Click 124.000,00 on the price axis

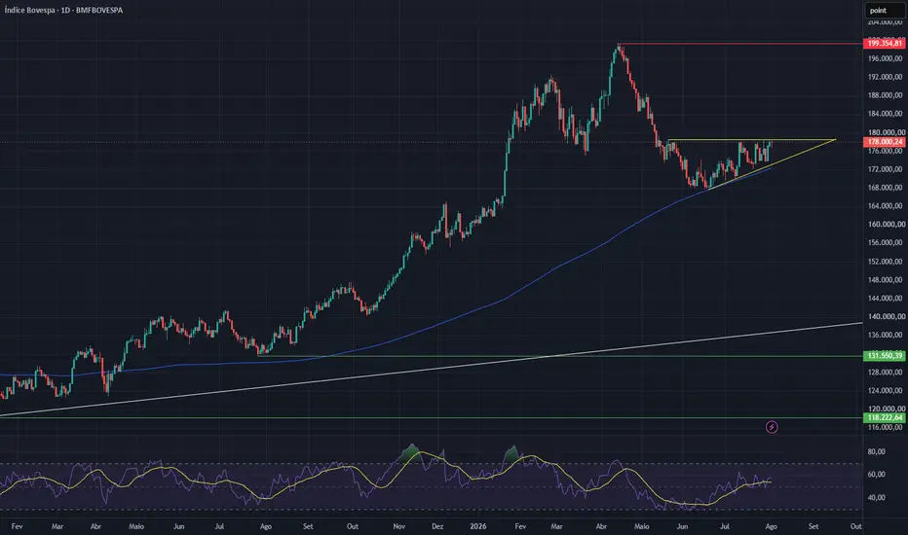click(885, 390)
